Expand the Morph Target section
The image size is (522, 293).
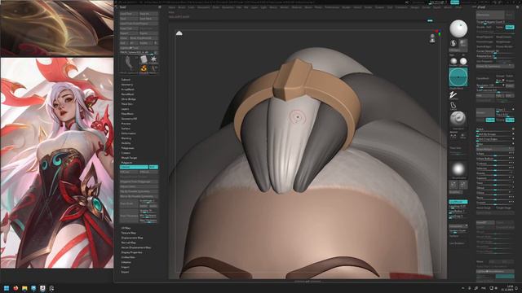tap(129, 158)
